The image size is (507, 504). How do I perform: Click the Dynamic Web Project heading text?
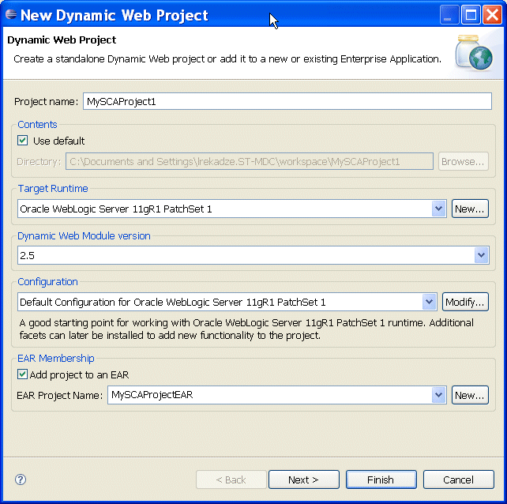[62, 39]
